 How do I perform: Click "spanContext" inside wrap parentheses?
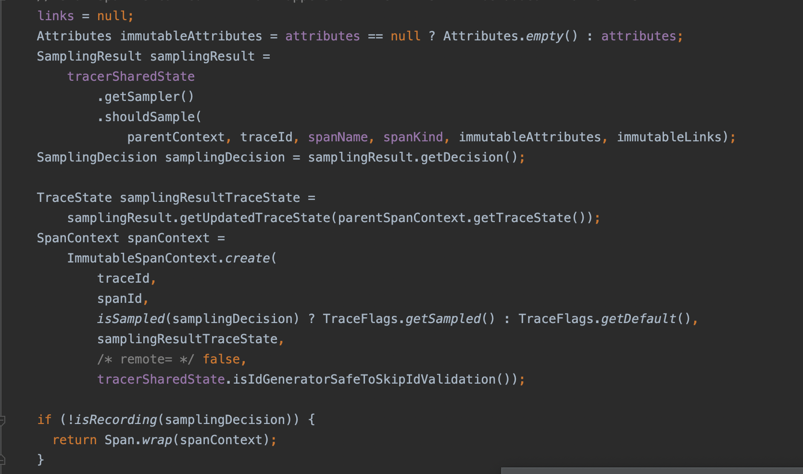point(221,440)
